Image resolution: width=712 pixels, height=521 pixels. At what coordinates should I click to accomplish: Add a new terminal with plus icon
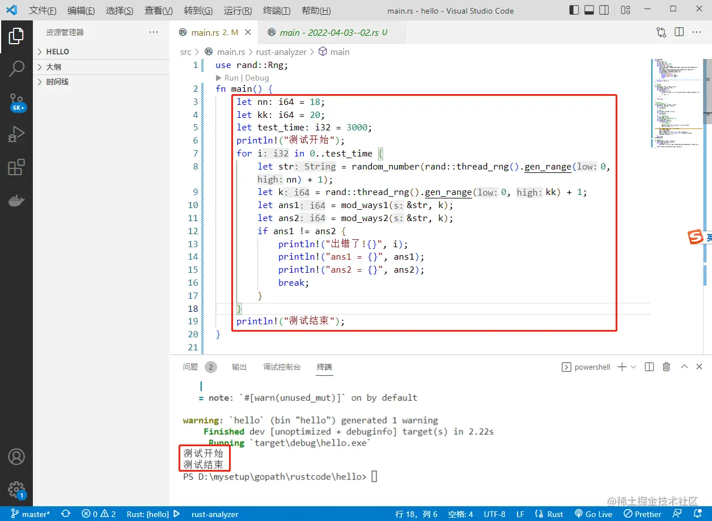[x=622, y=367]
